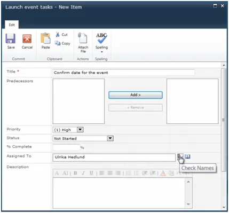Screen dimensions: 229x213
Task: Attach a file using the paperclip icon
Action: [x=83, y=38]
